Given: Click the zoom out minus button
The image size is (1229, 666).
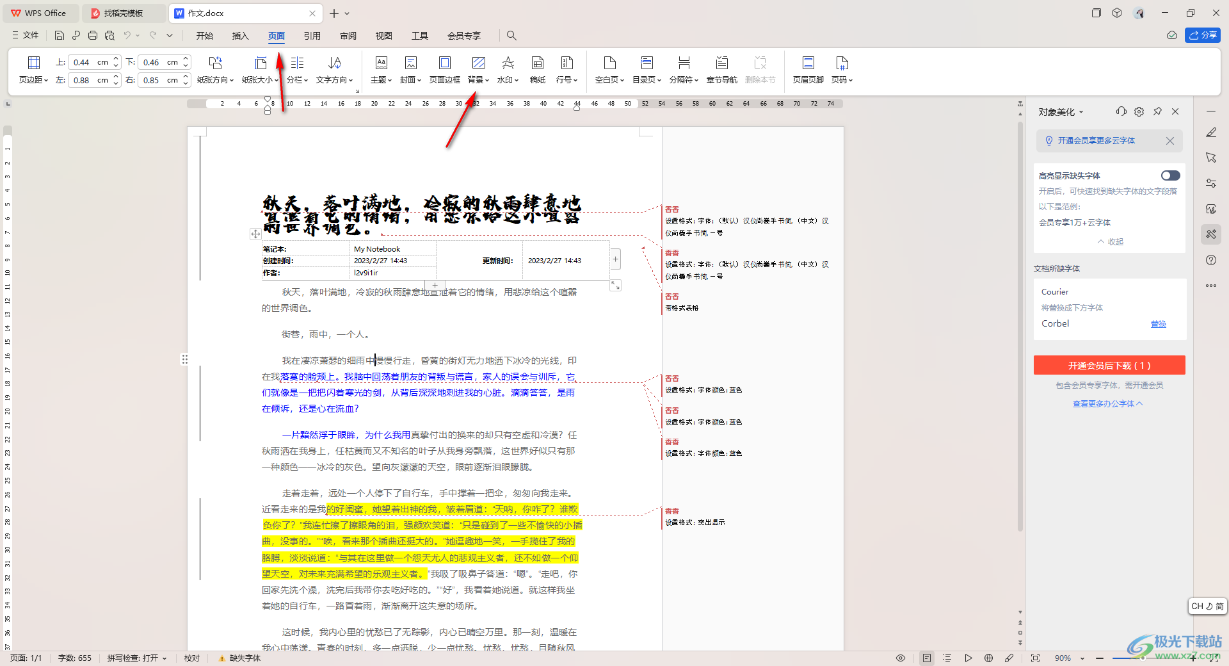Looking at the screenshot, I should (1100, 658).
